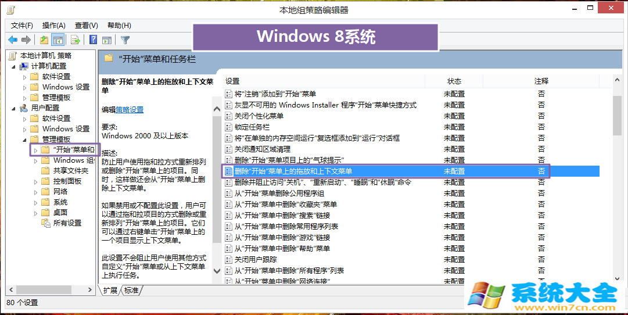Click the Show/Hide action pane icon

[x=107, y=40]
